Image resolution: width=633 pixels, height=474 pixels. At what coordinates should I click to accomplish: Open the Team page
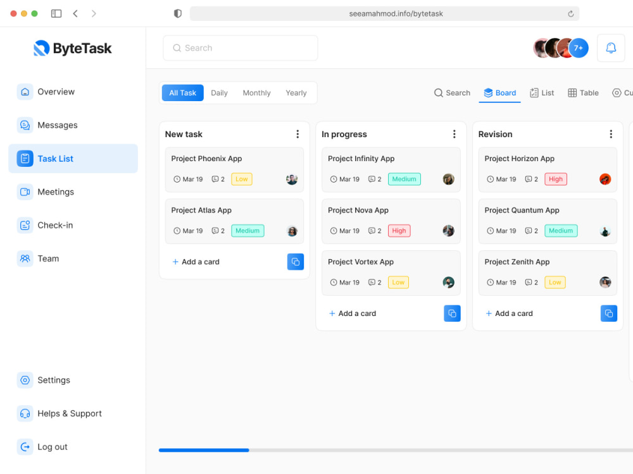(48, 258)
